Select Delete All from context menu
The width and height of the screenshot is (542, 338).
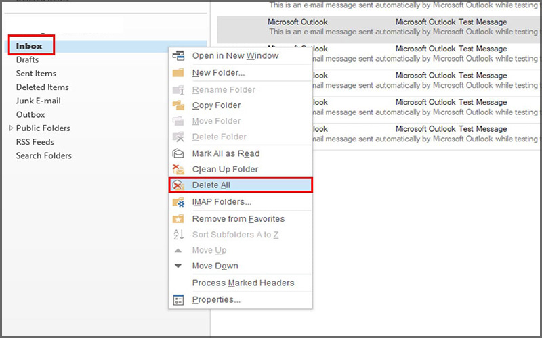[x=241, y=185]
